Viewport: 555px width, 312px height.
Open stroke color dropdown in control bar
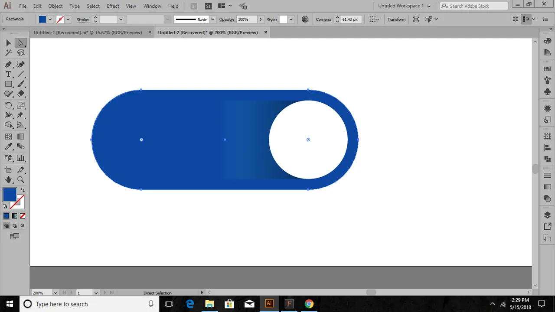coord(68,19)
